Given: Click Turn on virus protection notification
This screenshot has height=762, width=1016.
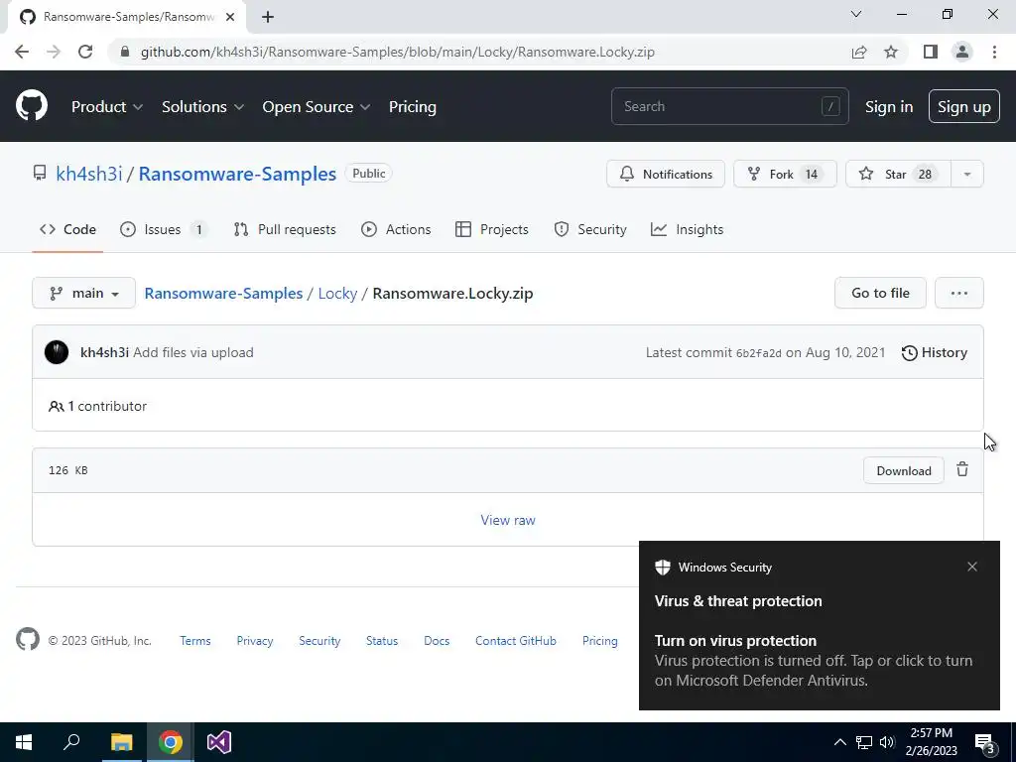Looking at the screenshot, I should (x=819, y=625).
